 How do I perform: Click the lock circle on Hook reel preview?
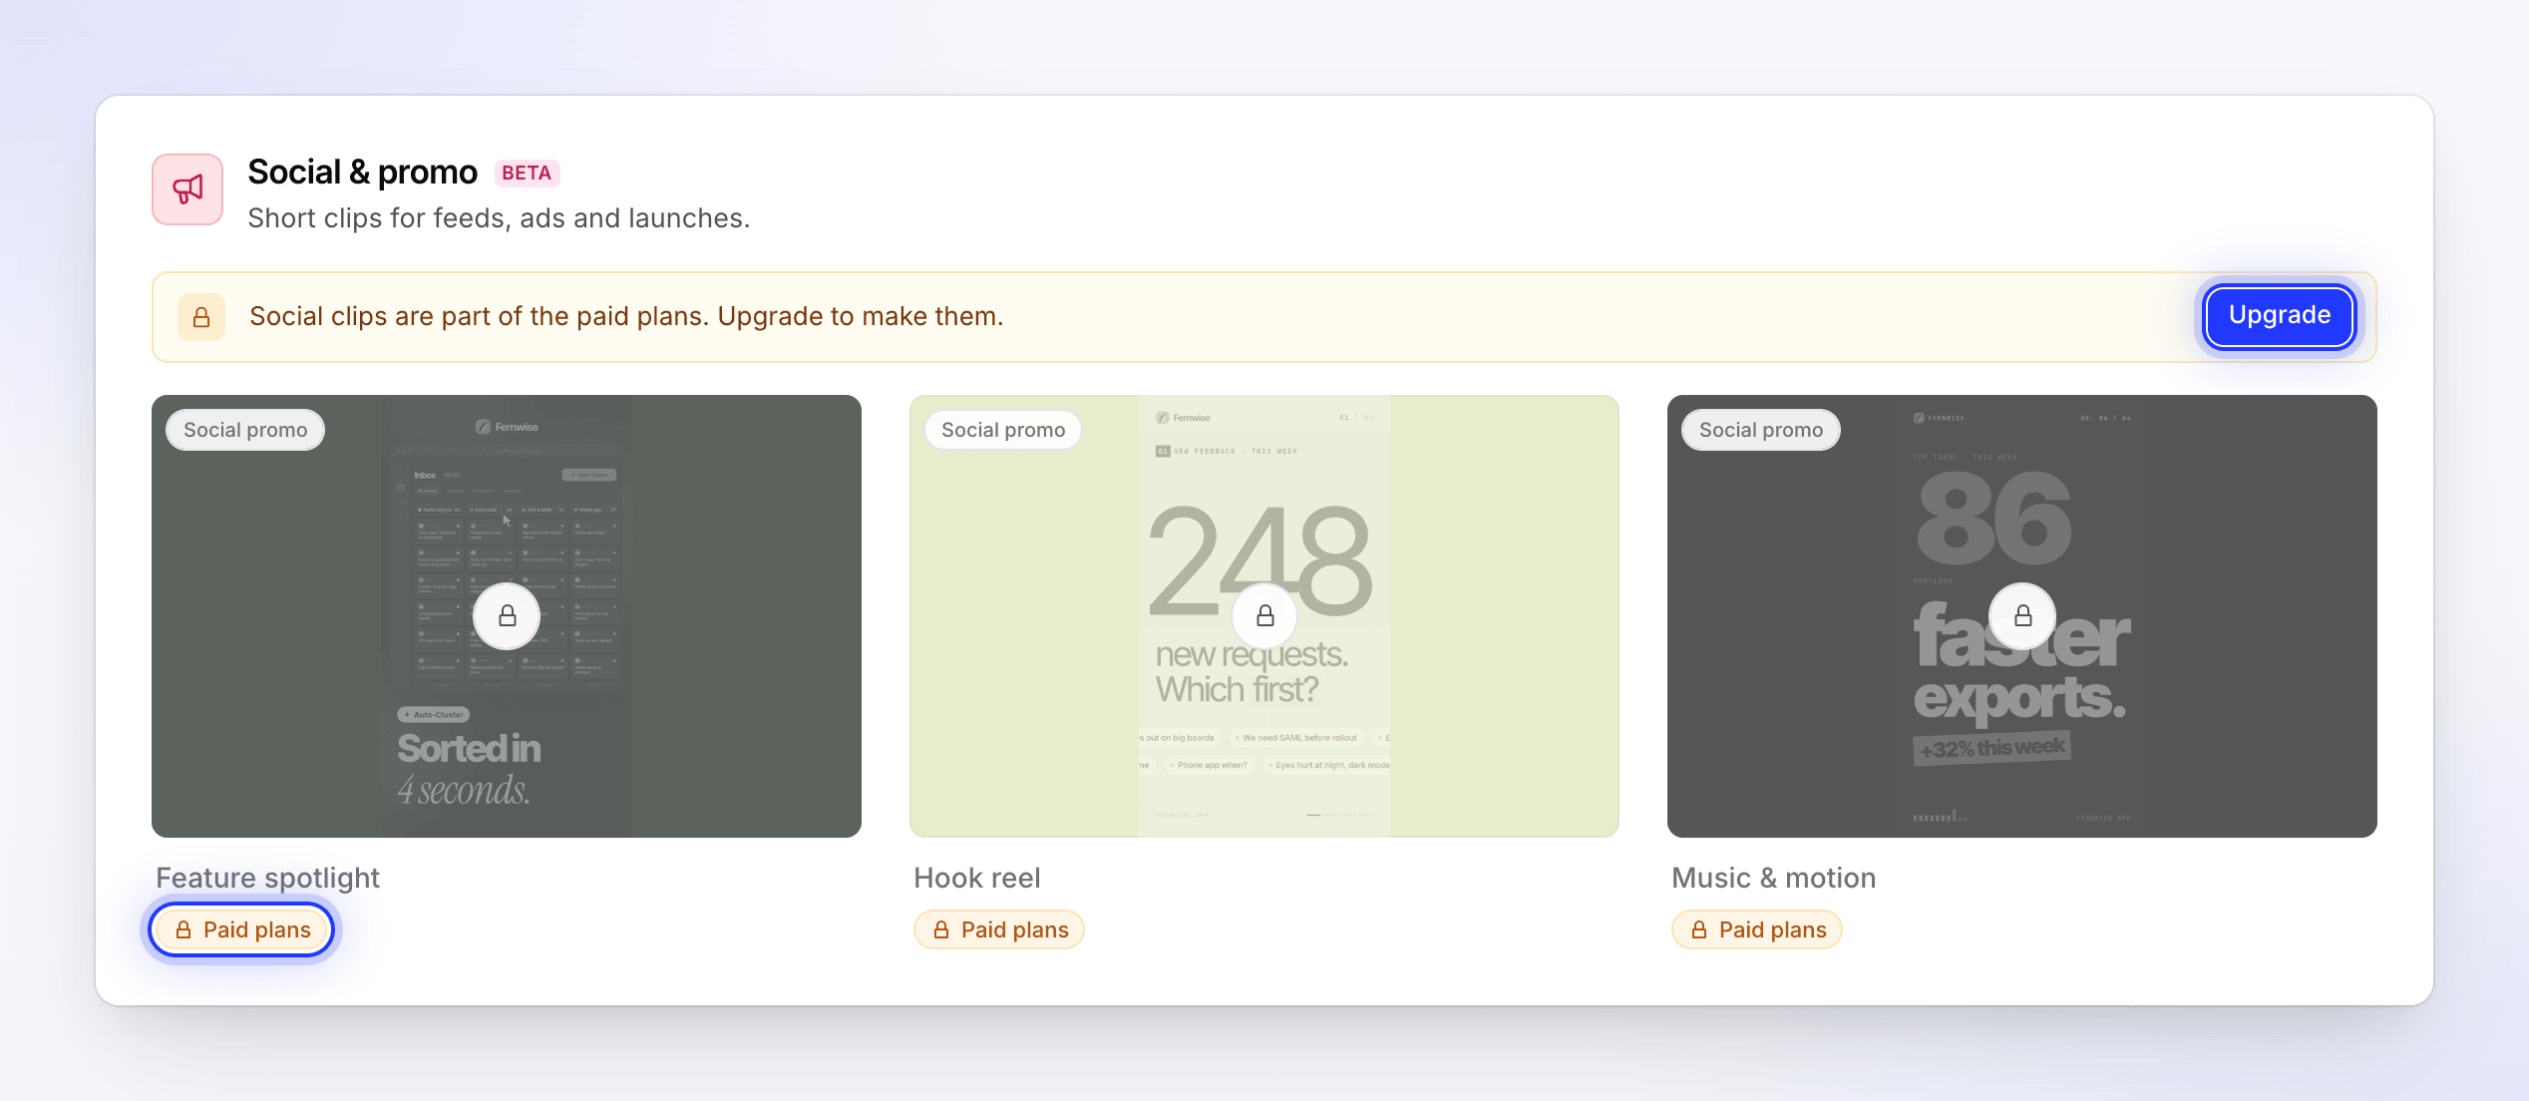click(1264, 616)
